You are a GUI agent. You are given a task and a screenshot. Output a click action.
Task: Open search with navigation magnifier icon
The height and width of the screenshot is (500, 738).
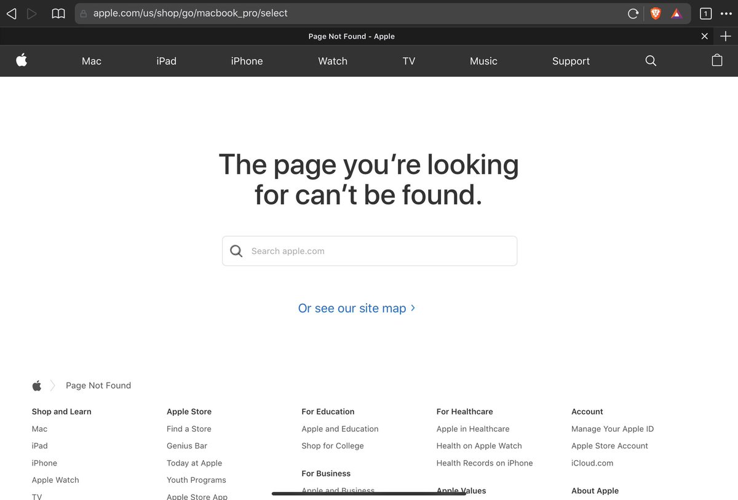[x=651, y=61]
